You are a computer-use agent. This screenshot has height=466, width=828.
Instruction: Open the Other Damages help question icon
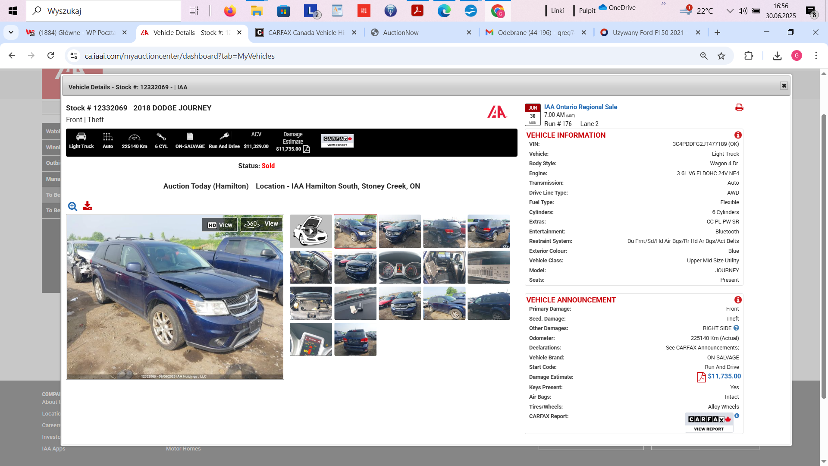coord(736,328)
